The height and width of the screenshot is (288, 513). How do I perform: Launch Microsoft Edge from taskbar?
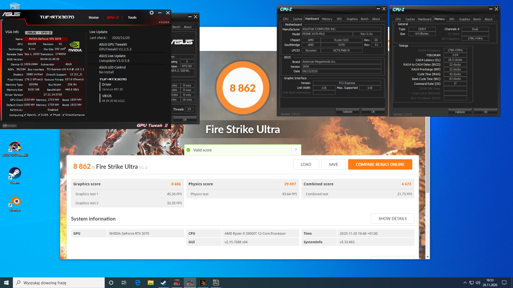[138, 283]
